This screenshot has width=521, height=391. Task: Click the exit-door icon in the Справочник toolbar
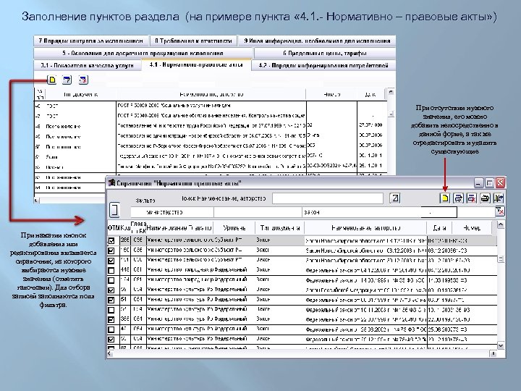499,198
